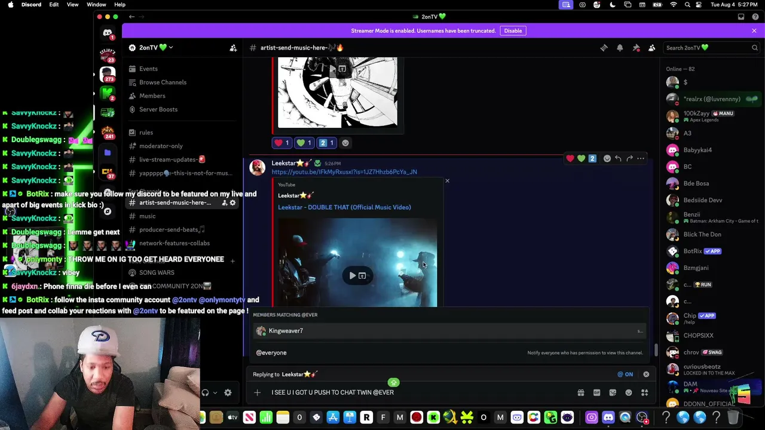Show pinned messages

pyautogui.click(x=636, y=48)
